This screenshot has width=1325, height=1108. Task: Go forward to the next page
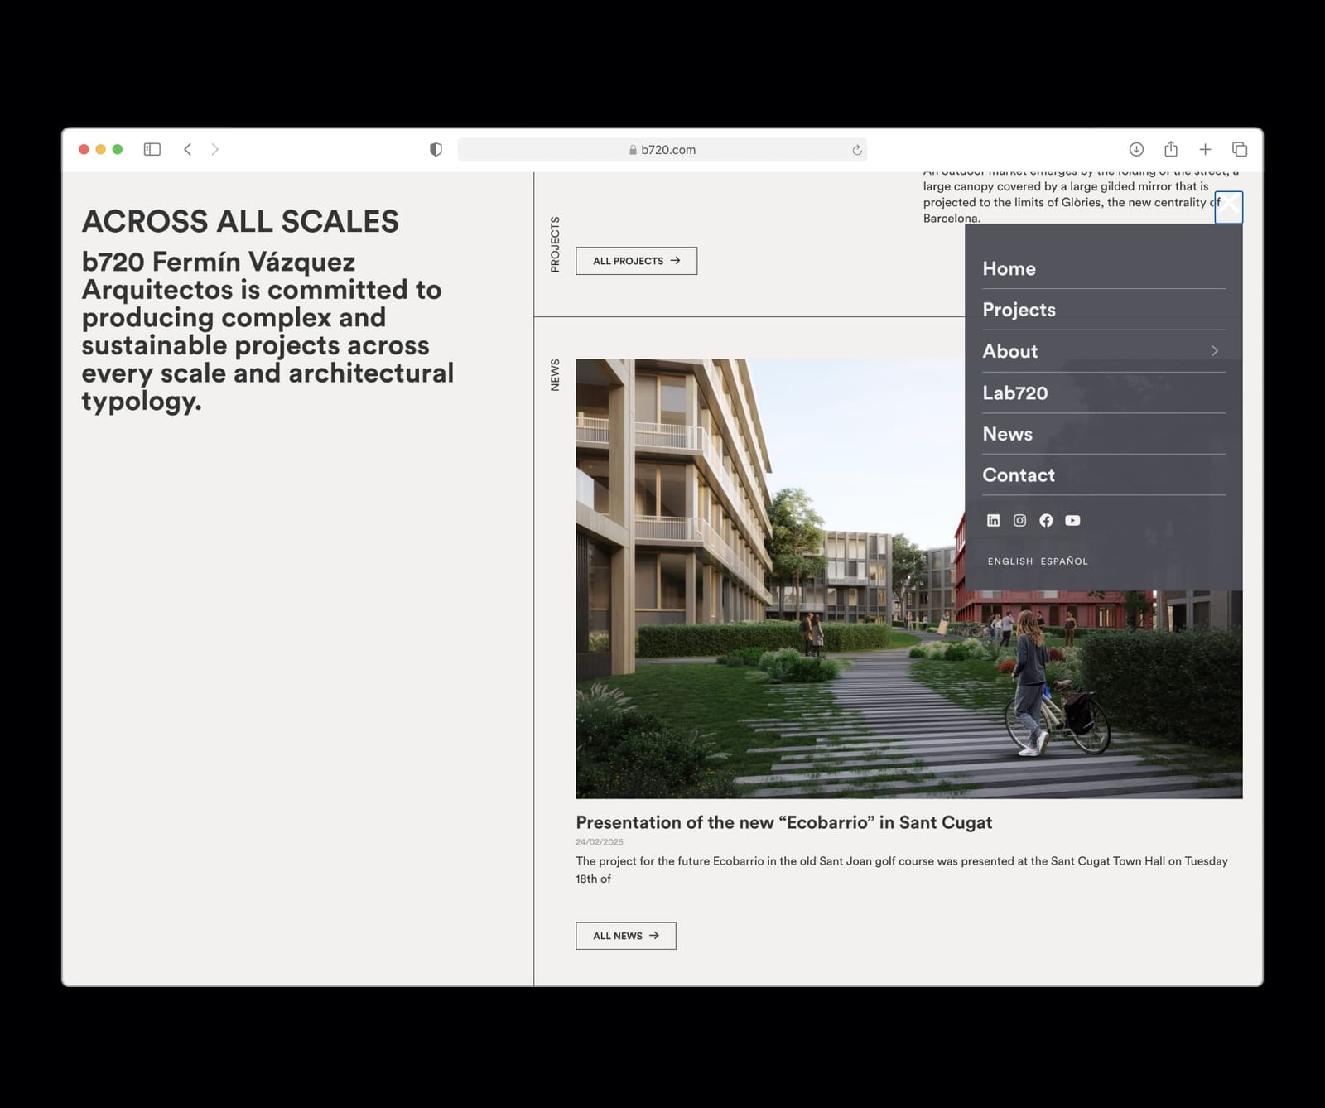click(x=215, y=149)
